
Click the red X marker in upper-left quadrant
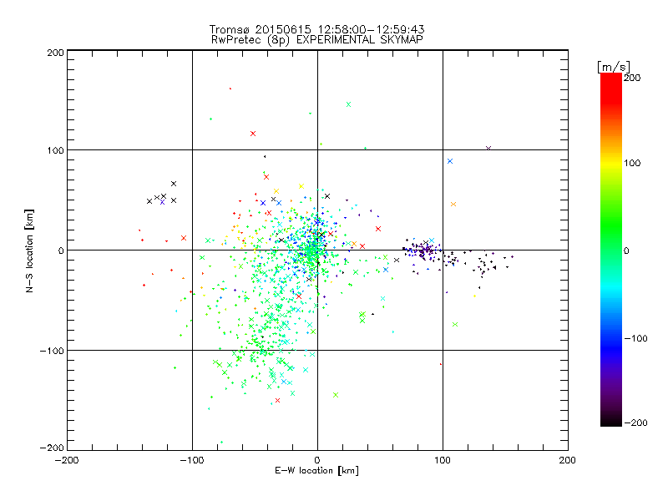(x=253, y=134)
